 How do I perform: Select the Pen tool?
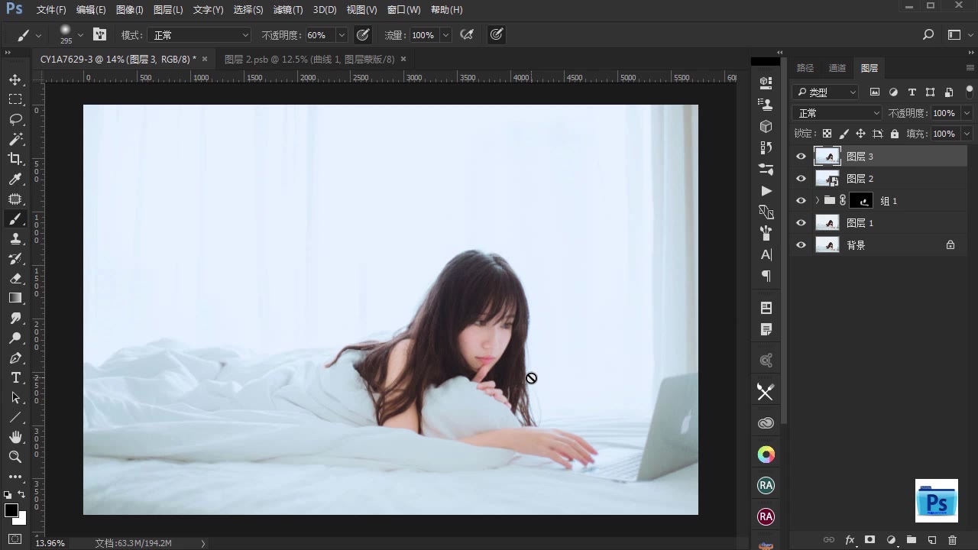15,357
